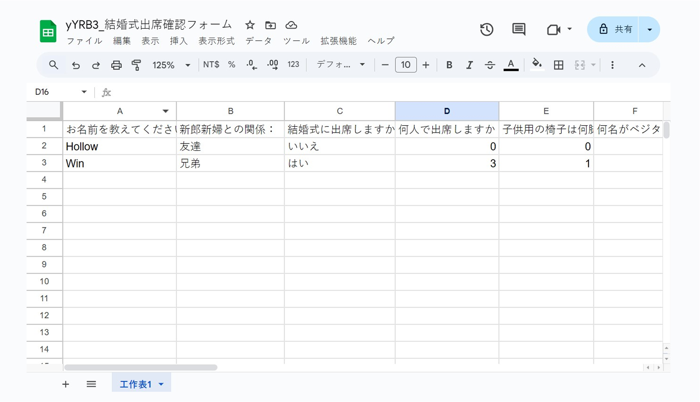The width and height of the screenshot is (700, 402).
Task: Open the ツール menu
Action: point(296,41)
